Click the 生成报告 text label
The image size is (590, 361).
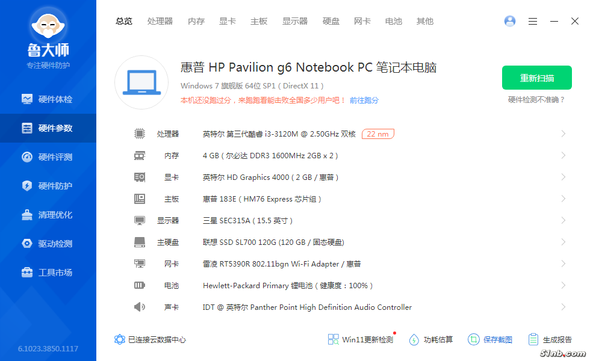point(557,339)
